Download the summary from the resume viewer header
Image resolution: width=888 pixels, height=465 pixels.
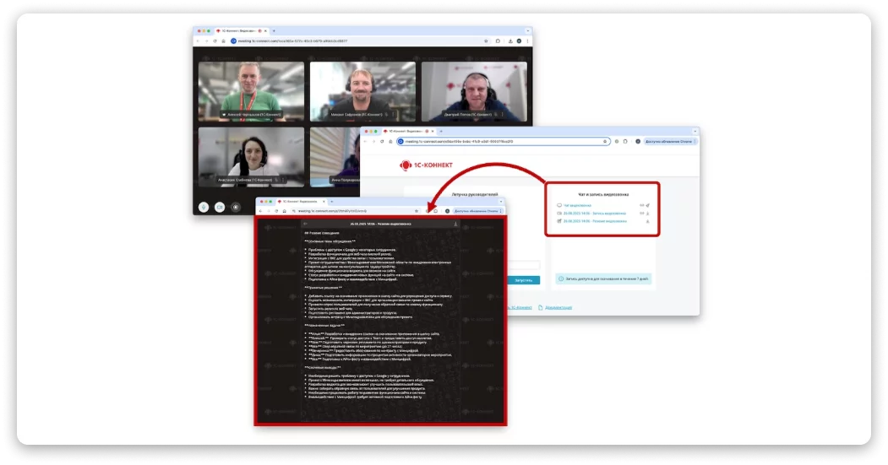pyautogui.click(x=455, y=224)
